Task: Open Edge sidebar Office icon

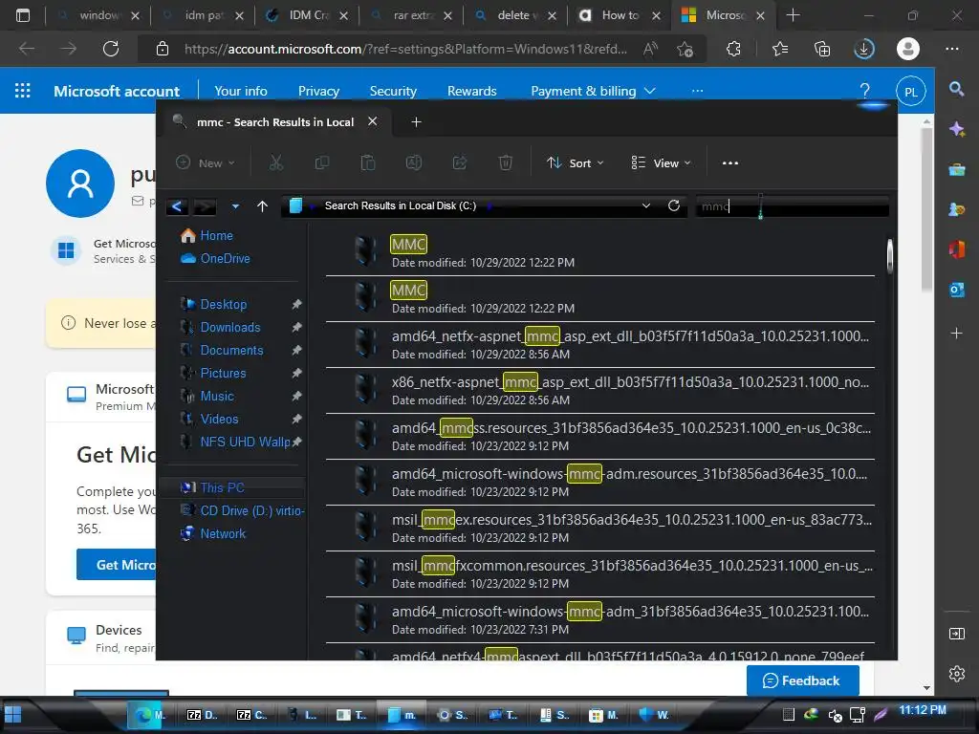Action: 956,249
